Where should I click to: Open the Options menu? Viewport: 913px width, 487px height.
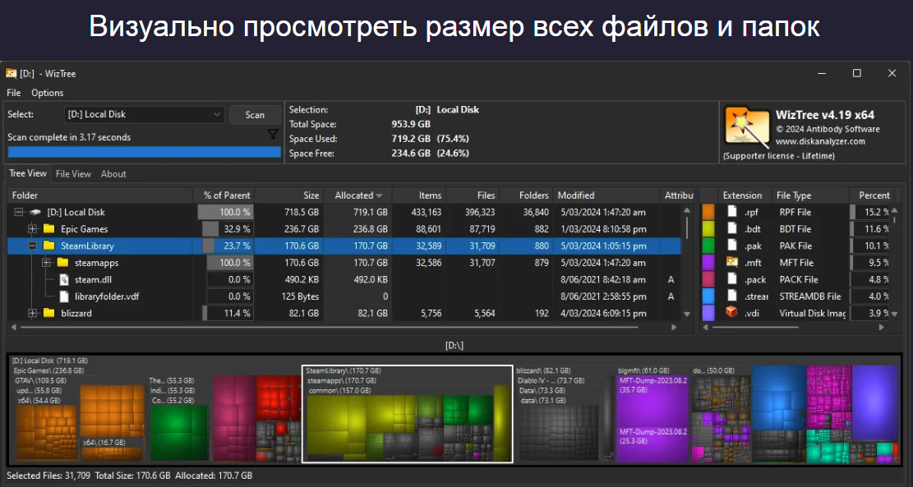(47, 93)
